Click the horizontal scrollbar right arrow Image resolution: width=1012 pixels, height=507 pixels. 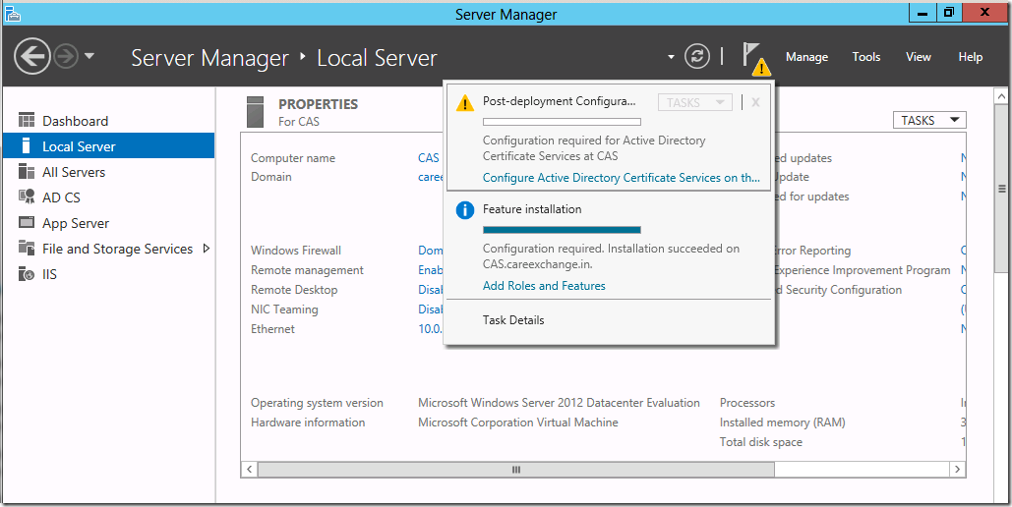958,470
